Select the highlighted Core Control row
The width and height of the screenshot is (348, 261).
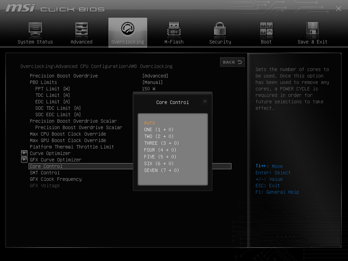click(130, 166)
